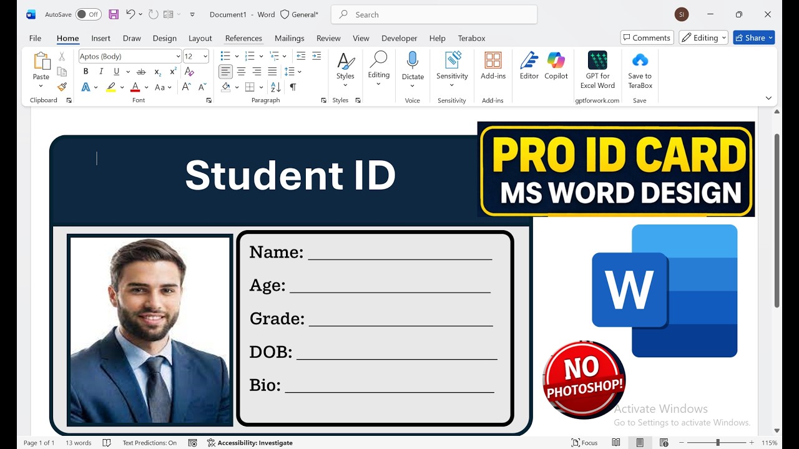The height and width of the screenshot is (449, 799).
Task: Expand the Styles gallery dropdown
Action: point(345,85)
